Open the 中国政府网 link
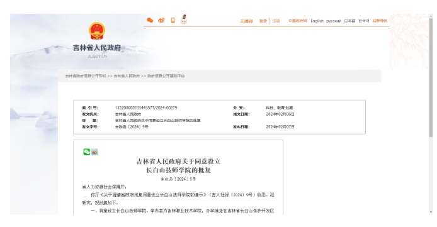 tap(297, 21)
